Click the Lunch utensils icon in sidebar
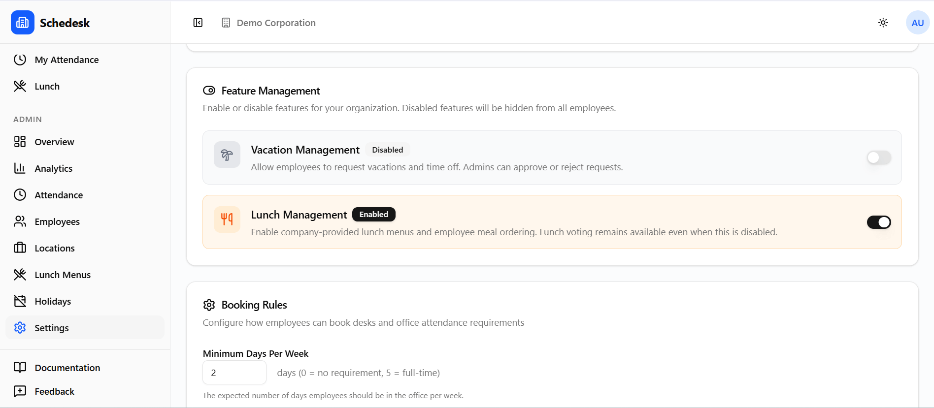 pos(20,86)
